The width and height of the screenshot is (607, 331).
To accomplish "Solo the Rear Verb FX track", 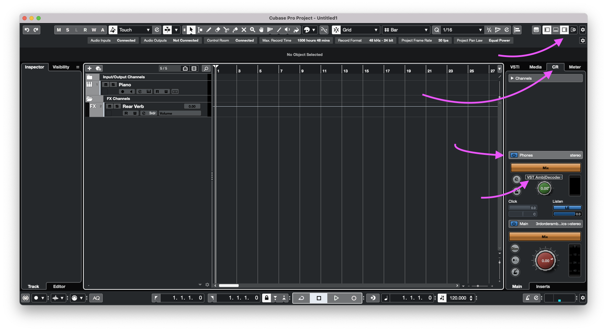I will coord(117,106).
